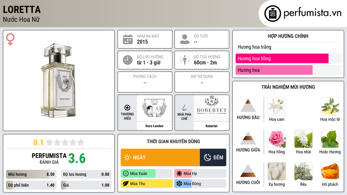Click the Thời gian khuyên dùng heading
The width and height of the screenshot is (347, 195).
[x=173, y=141]
